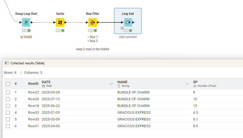Click the RowID column header
The height and width of the screenshot is (138, 243).
33,84
